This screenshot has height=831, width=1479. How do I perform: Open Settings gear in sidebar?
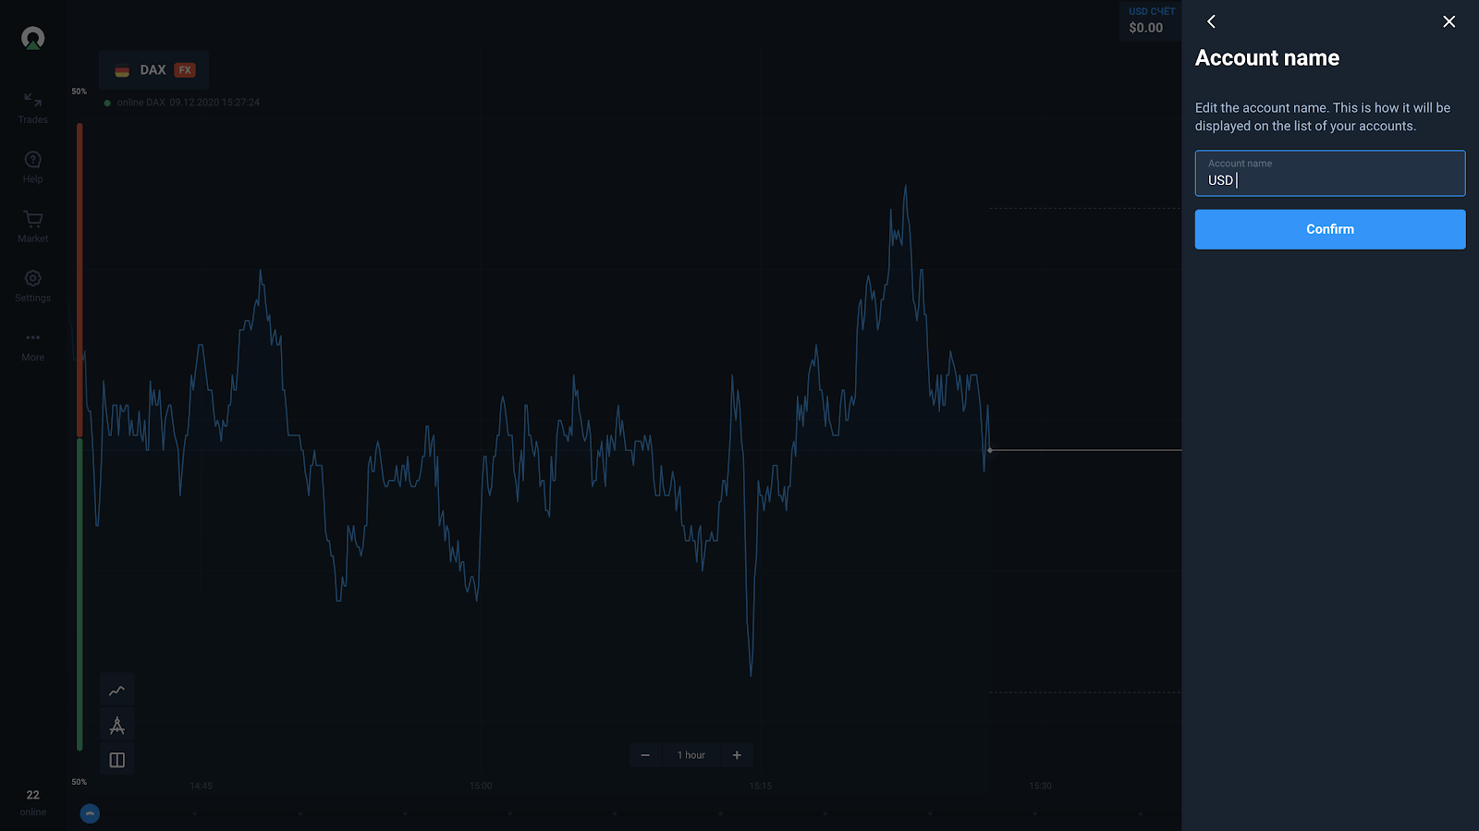[33, 285]
